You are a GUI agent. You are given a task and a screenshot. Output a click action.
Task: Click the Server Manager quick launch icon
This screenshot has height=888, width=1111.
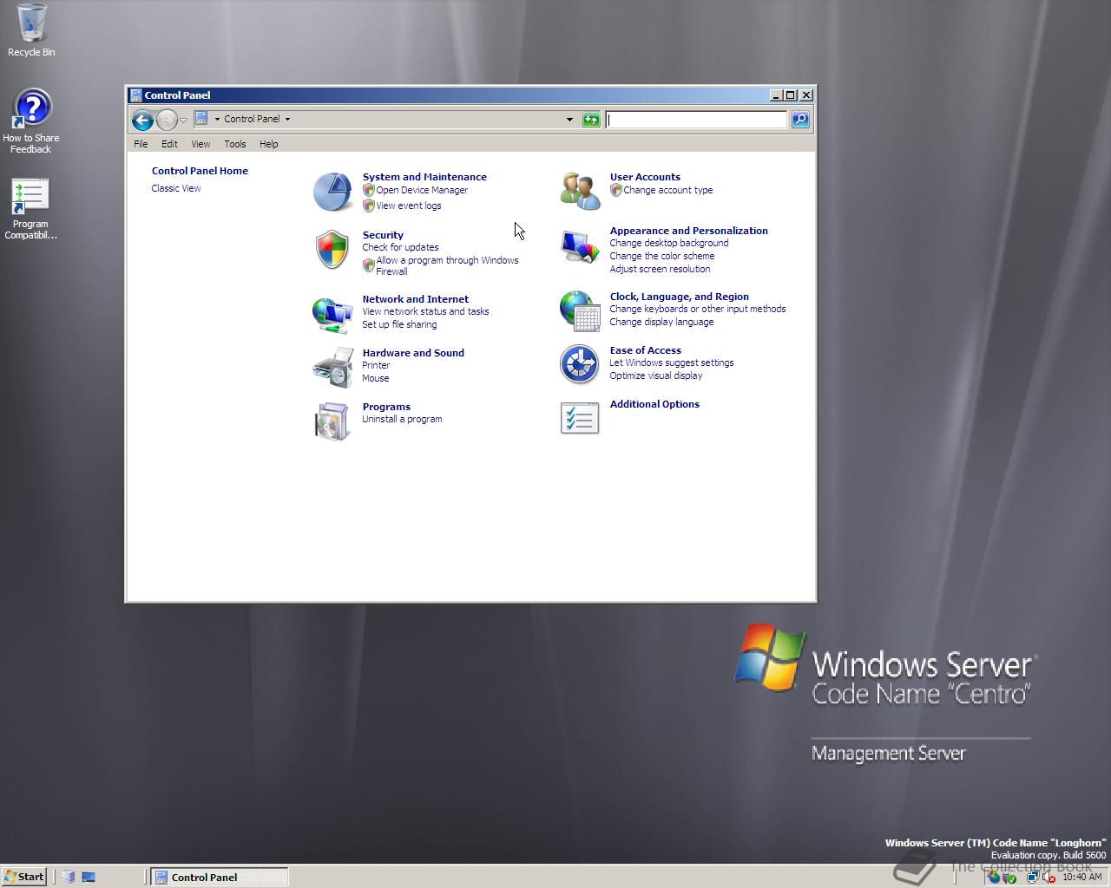pyautogui.click(x=69, y=877)
